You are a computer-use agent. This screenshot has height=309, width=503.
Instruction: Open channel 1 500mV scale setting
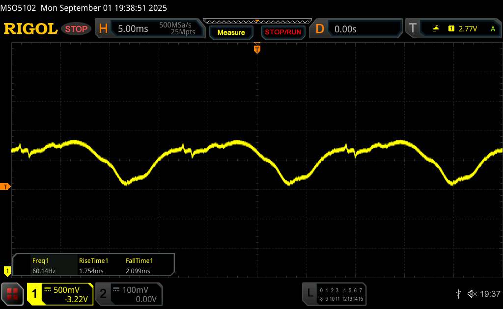click(x=66, y=290)
